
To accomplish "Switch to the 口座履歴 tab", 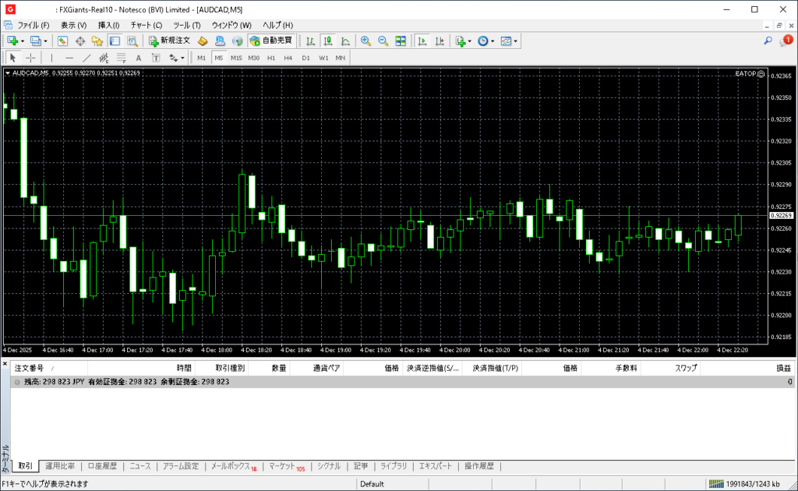I will pos(102,466).
